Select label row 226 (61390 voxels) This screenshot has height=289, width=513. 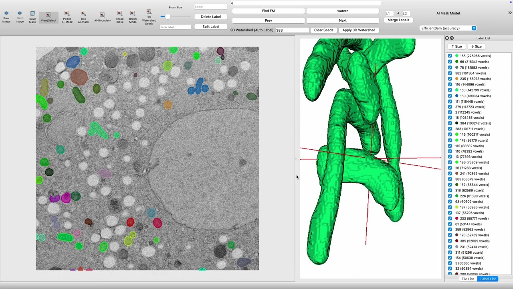[x=479, y=196]
